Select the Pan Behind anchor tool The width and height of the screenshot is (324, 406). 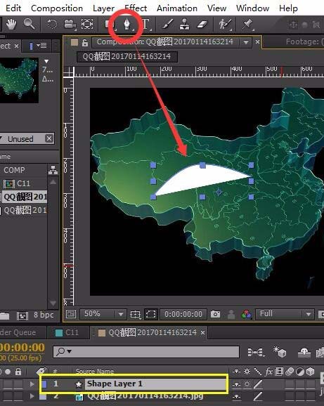87,24
